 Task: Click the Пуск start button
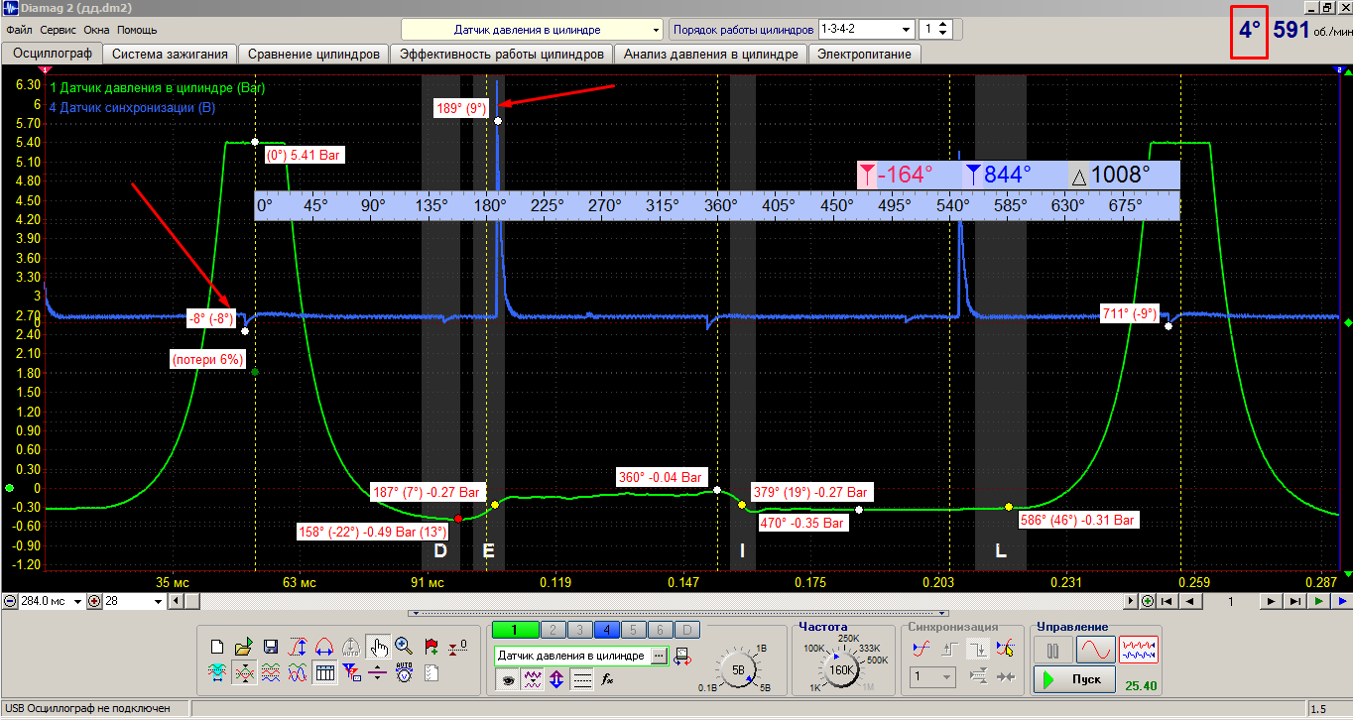click(x=1073, y=679)
